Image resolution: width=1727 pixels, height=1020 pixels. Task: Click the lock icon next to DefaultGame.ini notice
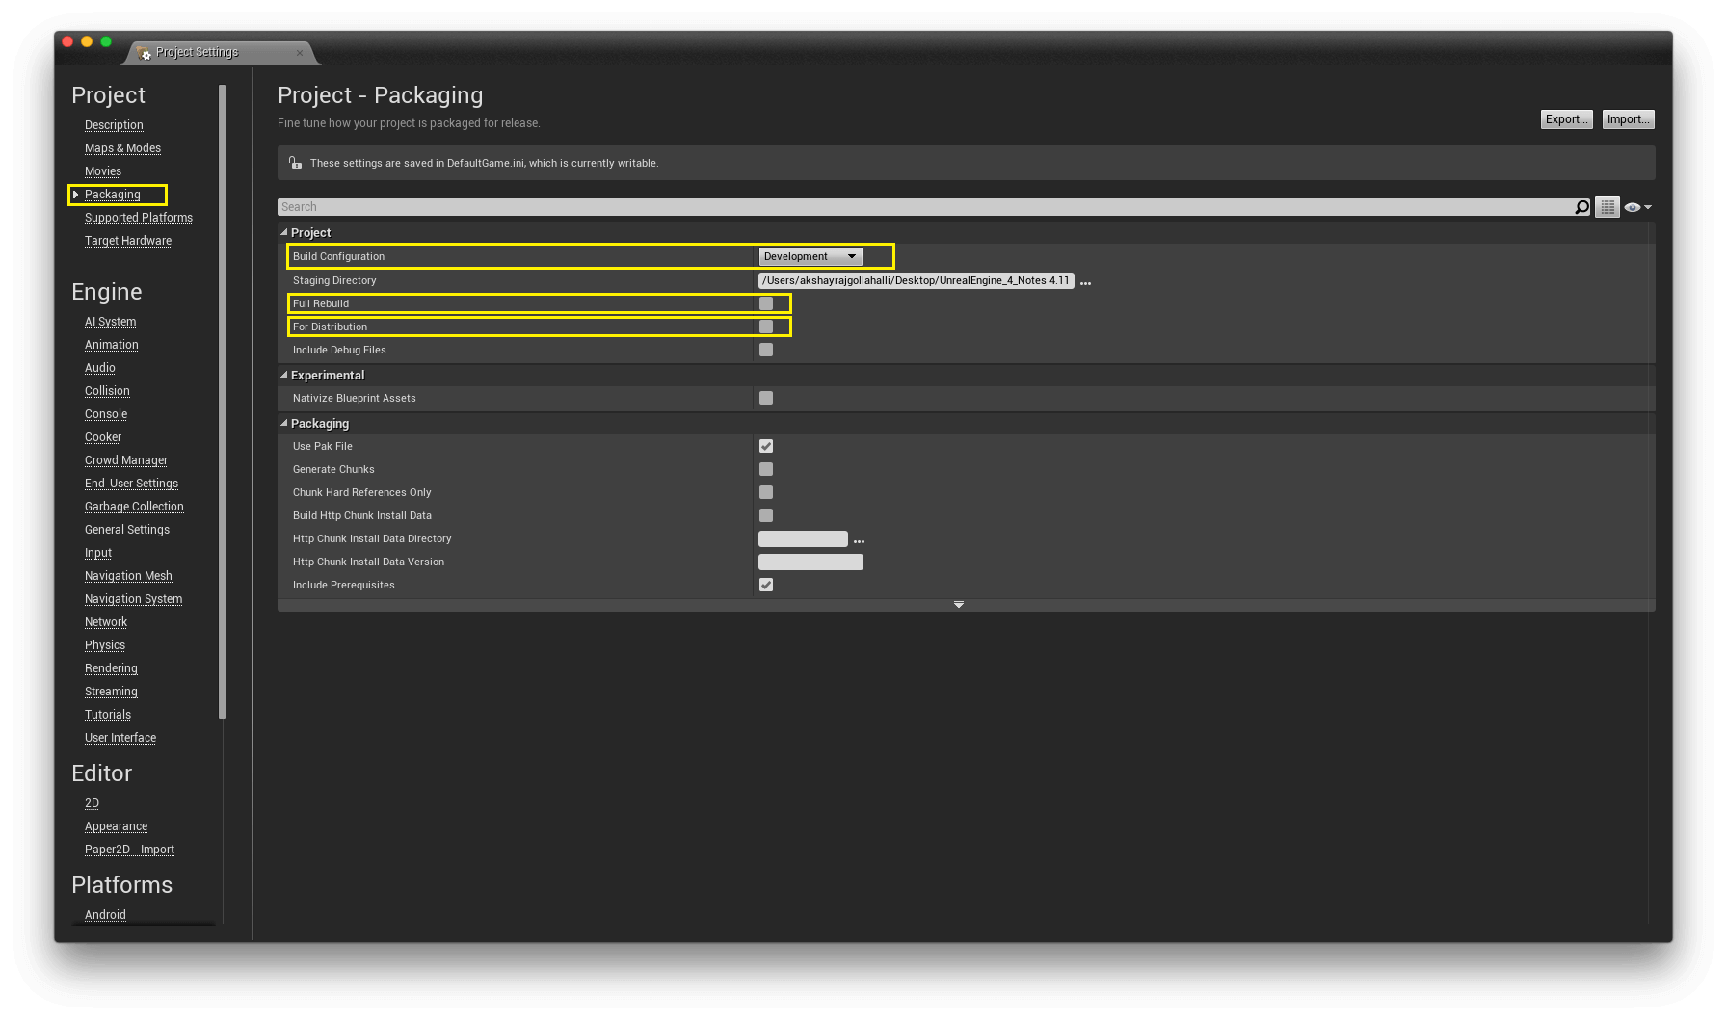pyautogui.click(x=295, y=162)
